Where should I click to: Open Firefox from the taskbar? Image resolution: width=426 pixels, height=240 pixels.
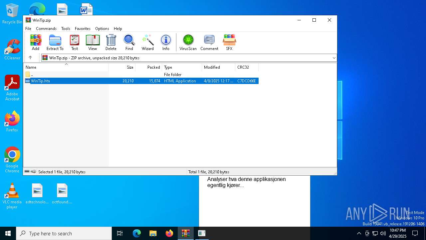tap(169, 233)
